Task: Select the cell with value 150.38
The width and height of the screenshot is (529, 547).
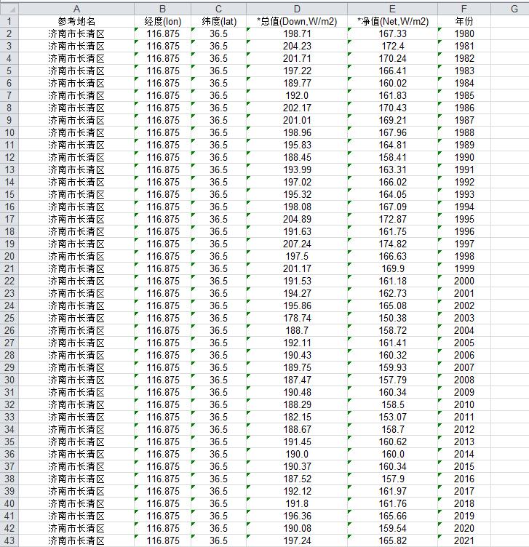Action: click(x=392, y=318)
